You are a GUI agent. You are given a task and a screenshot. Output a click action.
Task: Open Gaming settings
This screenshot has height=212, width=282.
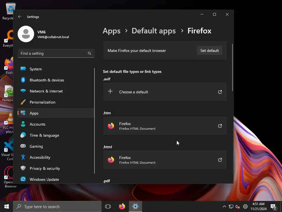tap(56, 146)
